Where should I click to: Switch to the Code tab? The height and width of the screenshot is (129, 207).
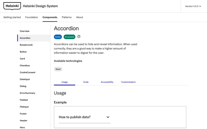[86, 82]
